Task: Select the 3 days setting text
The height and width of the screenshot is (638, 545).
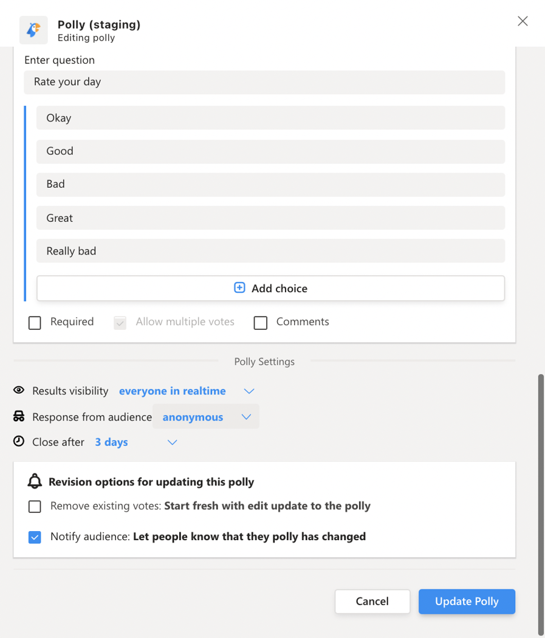Action: [111, 442]
